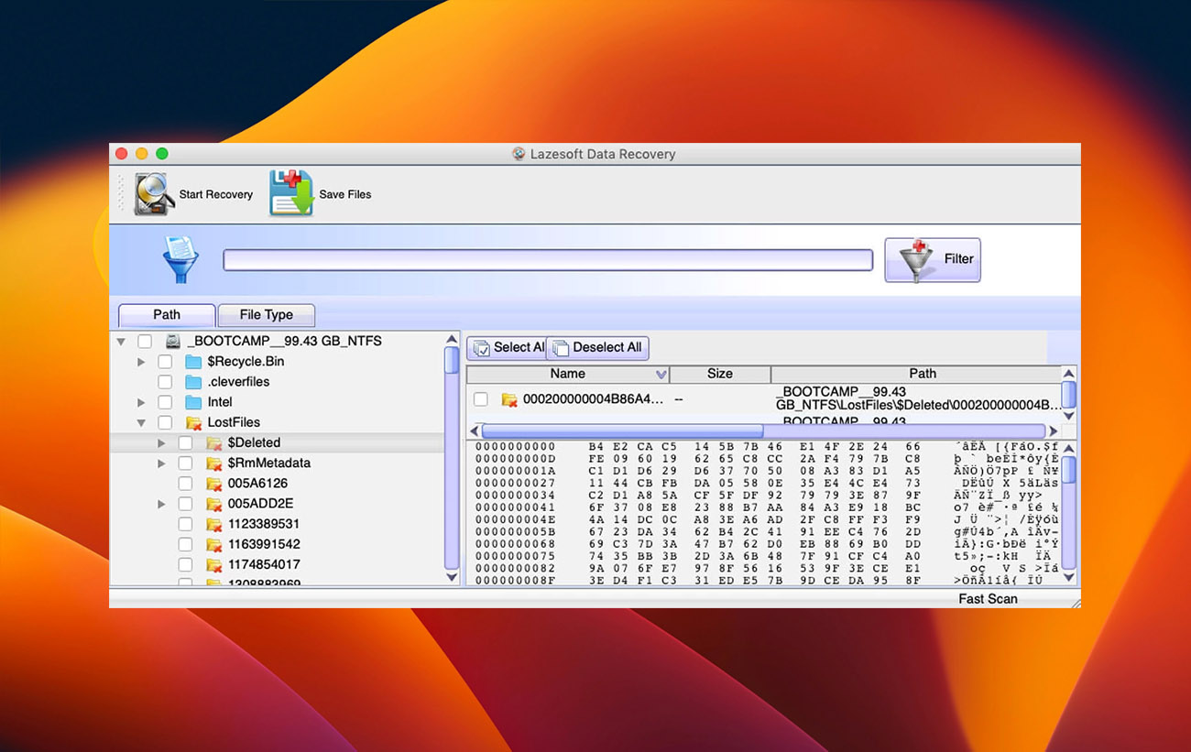Expand the $Deleted folder
Screen dimensions: 1191x752
tap(161, 442)
